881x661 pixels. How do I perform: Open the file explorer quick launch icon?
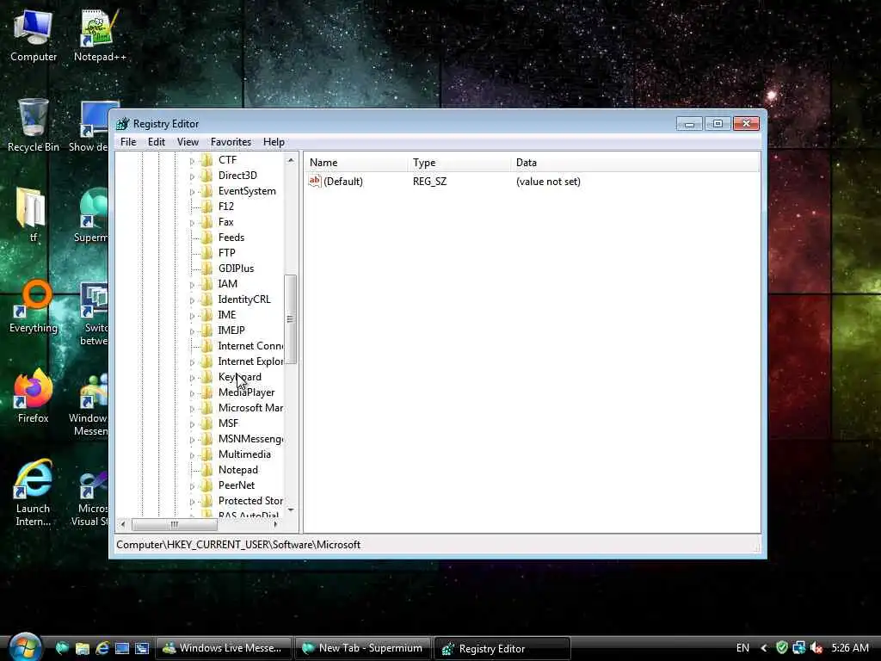82,648
